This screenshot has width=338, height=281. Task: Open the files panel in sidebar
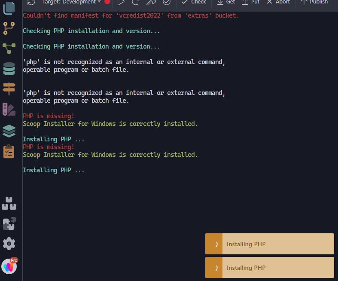coord(9,8)
